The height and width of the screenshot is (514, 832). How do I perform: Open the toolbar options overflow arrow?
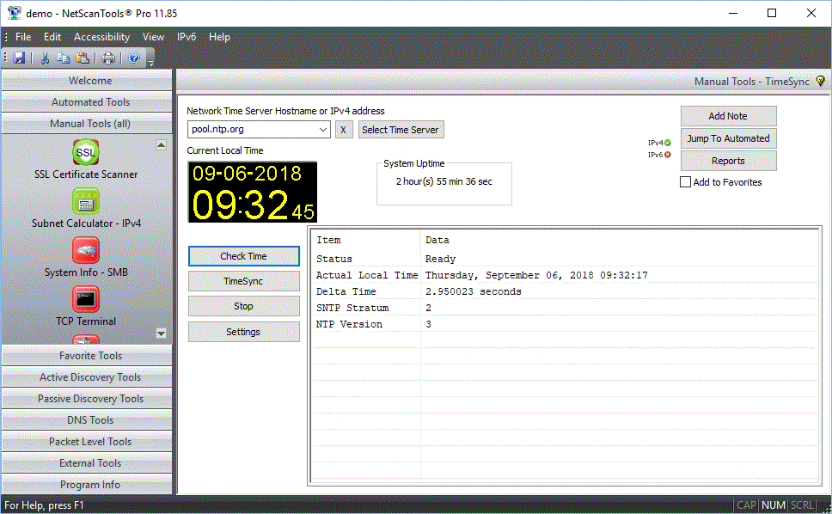click(x=150, y=63)
